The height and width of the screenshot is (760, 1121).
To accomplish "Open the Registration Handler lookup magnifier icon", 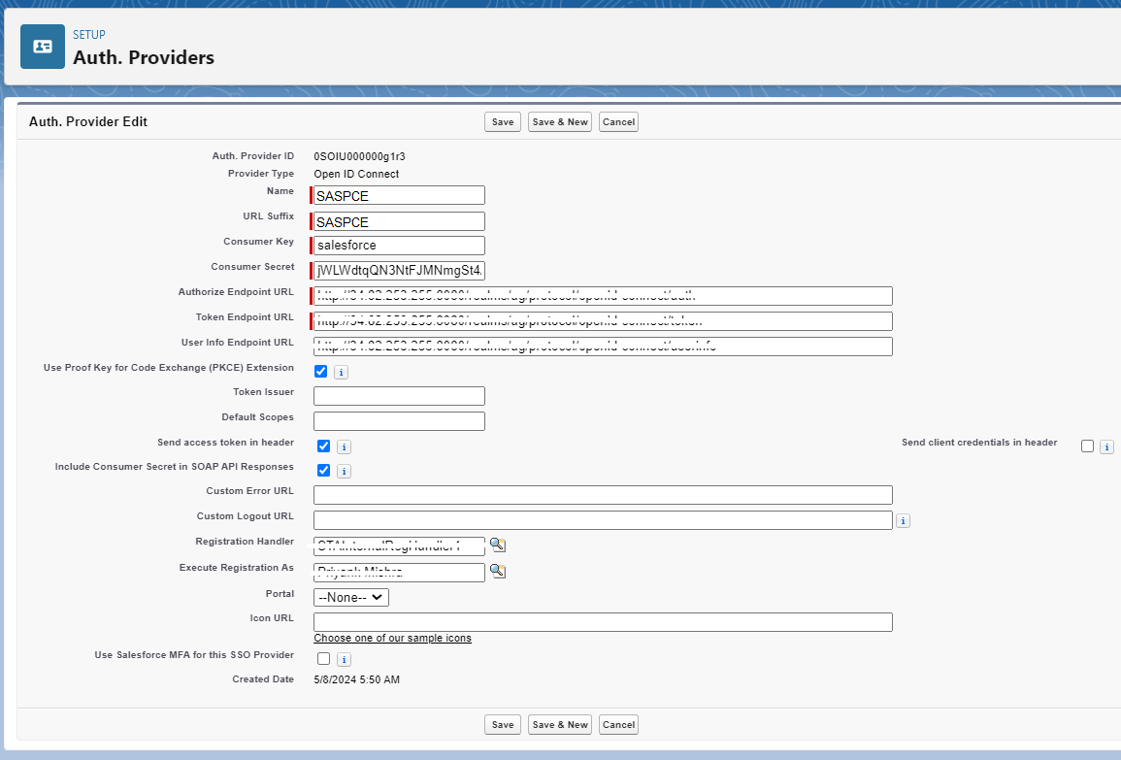I will pos(497,545).
